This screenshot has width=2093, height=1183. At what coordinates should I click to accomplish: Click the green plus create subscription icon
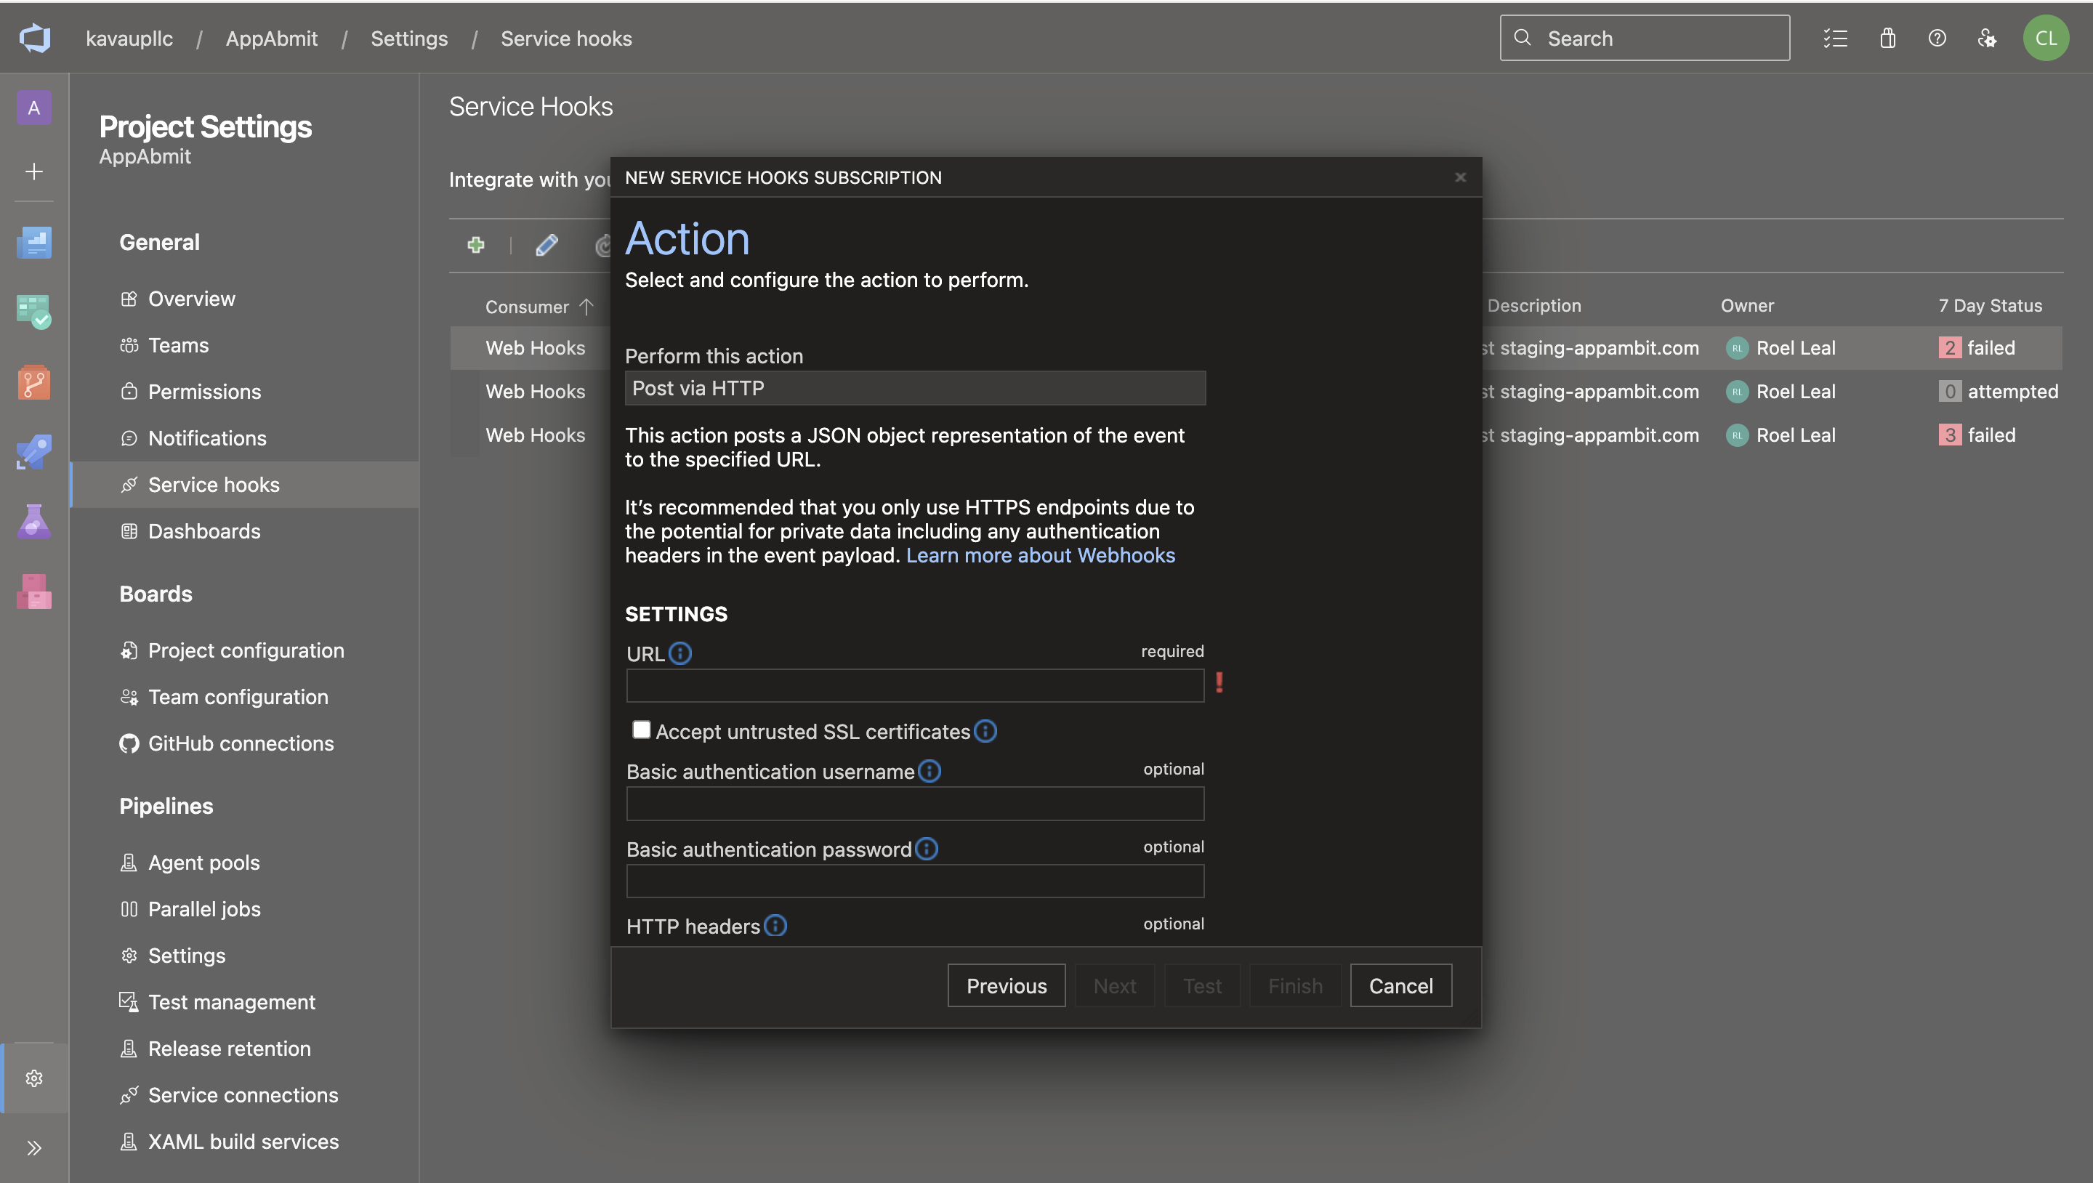tap(476, 245)
